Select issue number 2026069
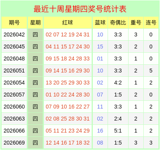 [x=14, y=143]
